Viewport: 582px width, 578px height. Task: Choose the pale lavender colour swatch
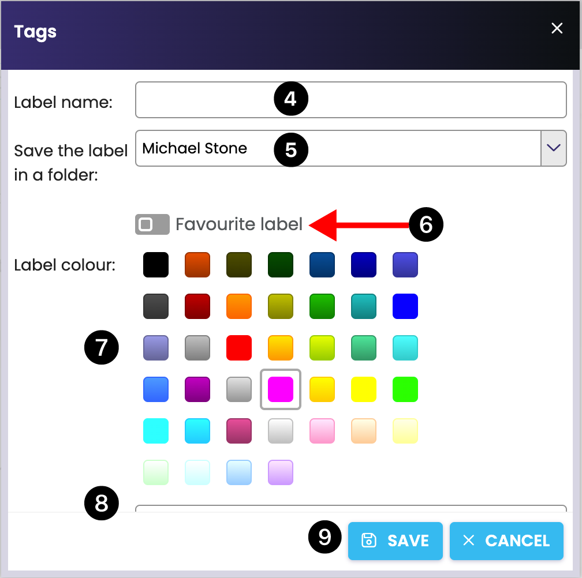click(x=281, y=472)
